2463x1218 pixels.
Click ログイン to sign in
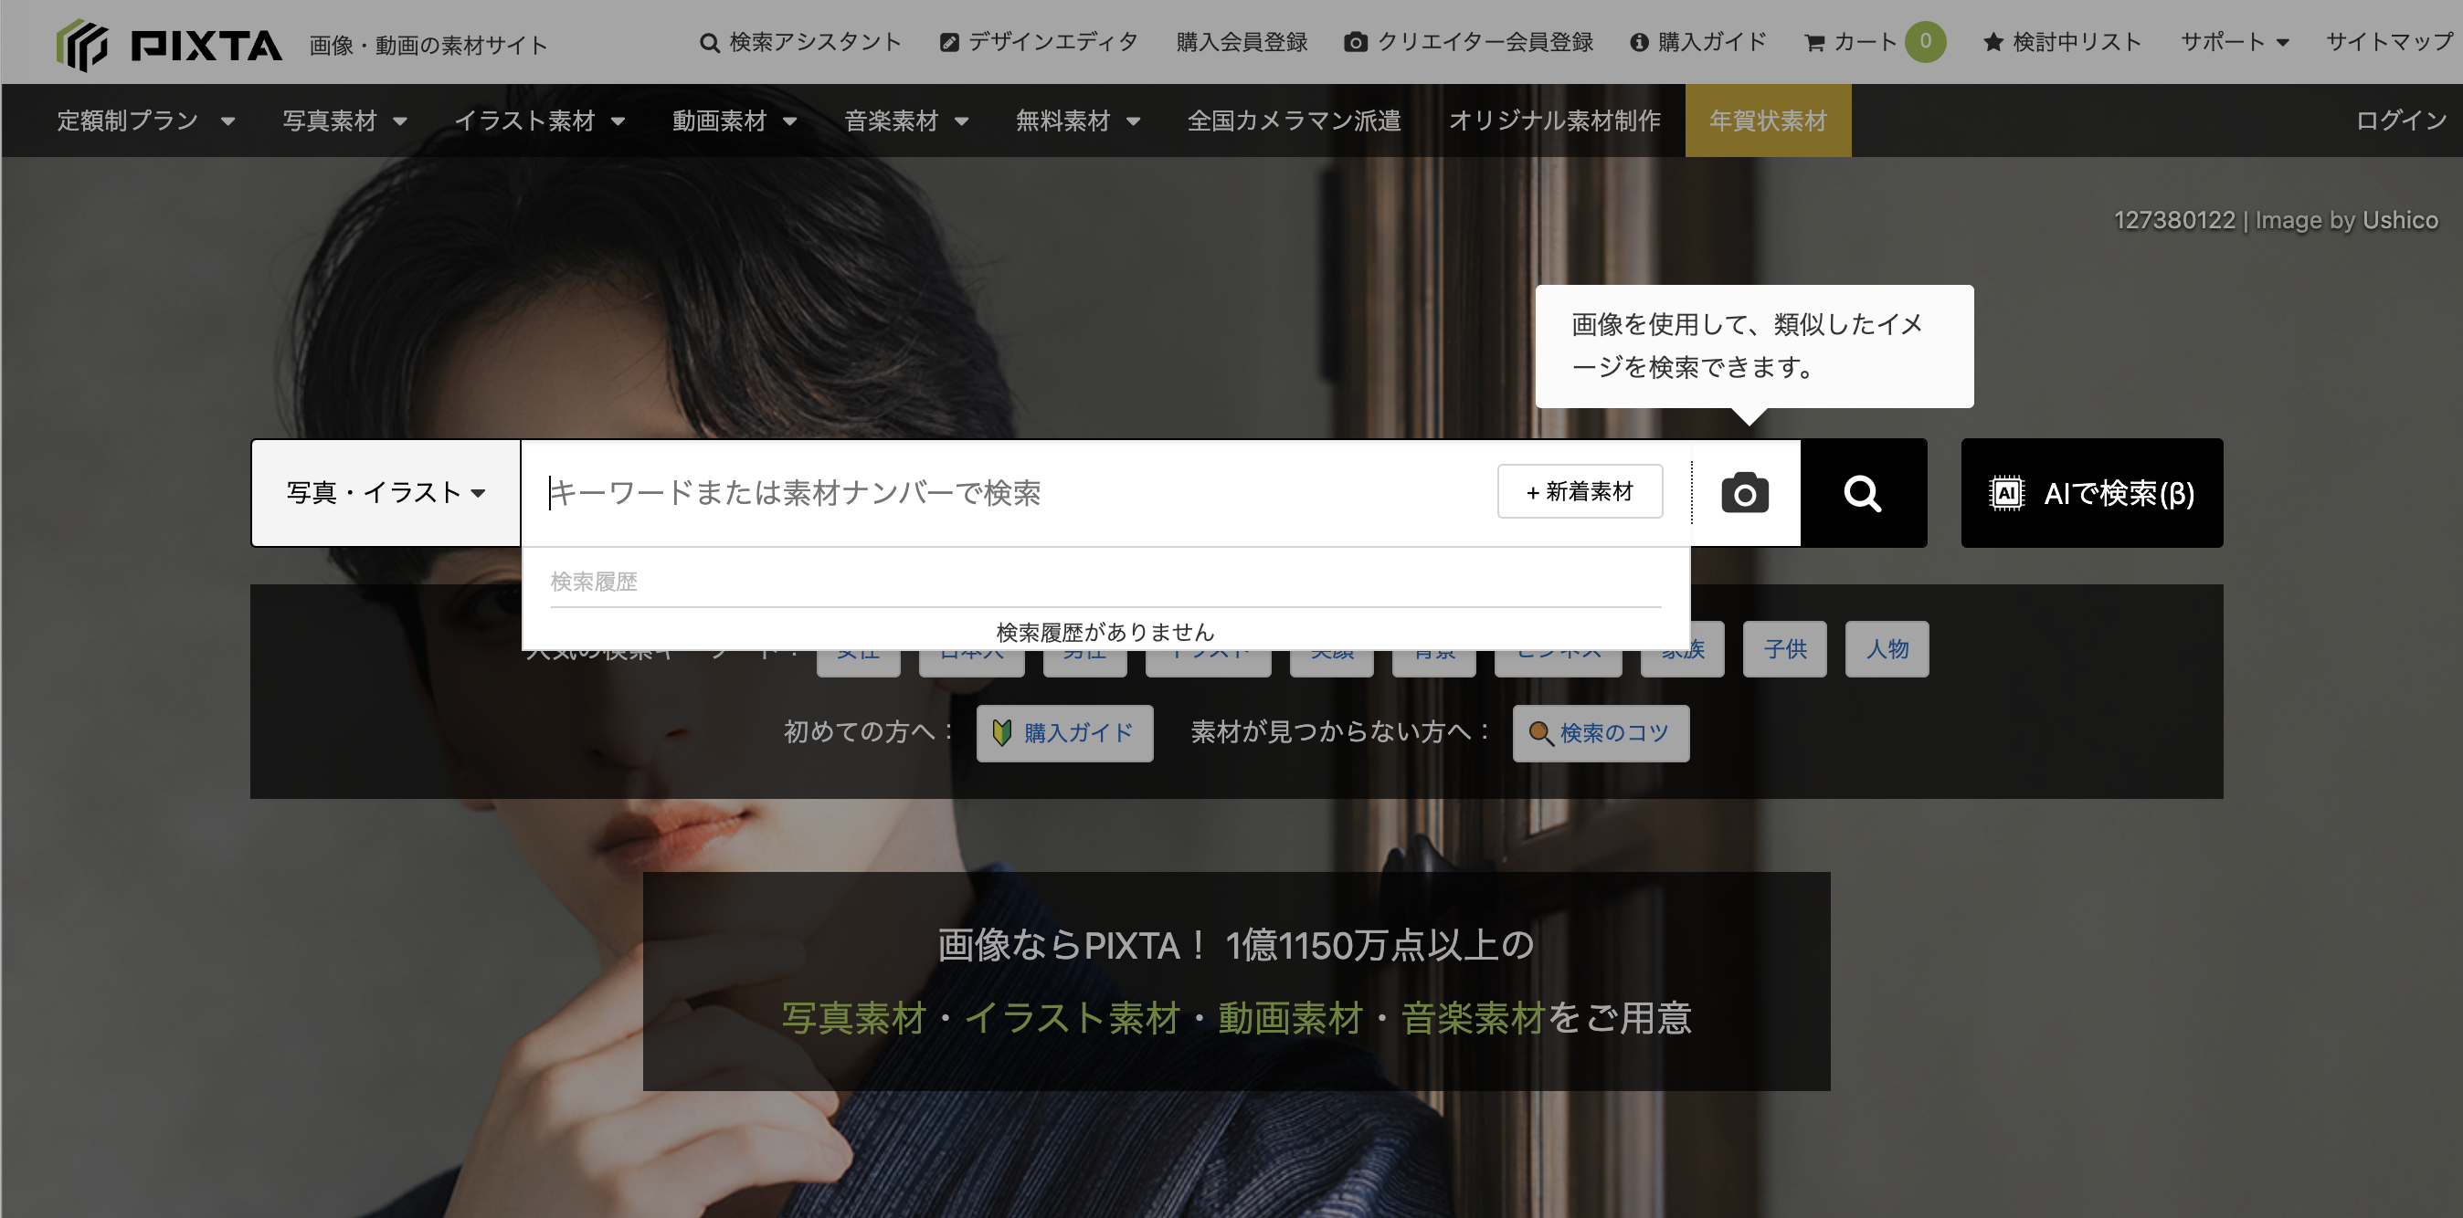[2400, 121]
